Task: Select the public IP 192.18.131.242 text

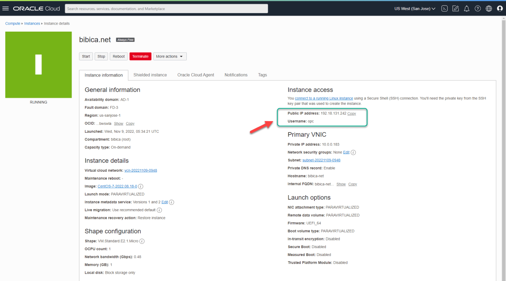Action: coord(333,113)
